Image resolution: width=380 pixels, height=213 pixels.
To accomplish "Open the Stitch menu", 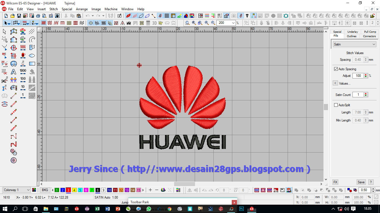I will point(54,9).
